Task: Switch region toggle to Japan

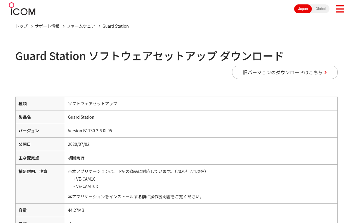Action: coord(303,9)
